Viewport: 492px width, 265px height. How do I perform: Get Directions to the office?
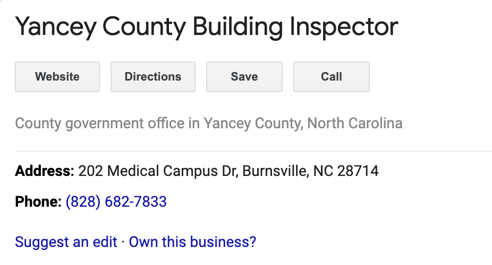tap(153, 77)
